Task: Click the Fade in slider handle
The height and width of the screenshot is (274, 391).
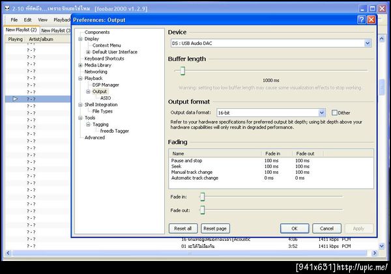Action: pyautogui.click(x=203, y=197)
